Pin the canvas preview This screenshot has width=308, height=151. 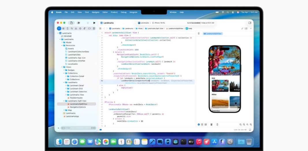tap(198, 34)
